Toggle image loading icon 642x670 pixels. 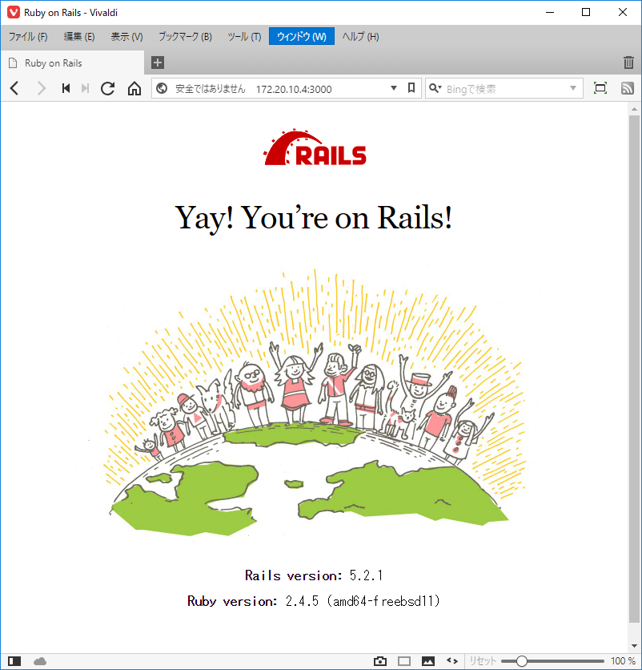[428, 661]
